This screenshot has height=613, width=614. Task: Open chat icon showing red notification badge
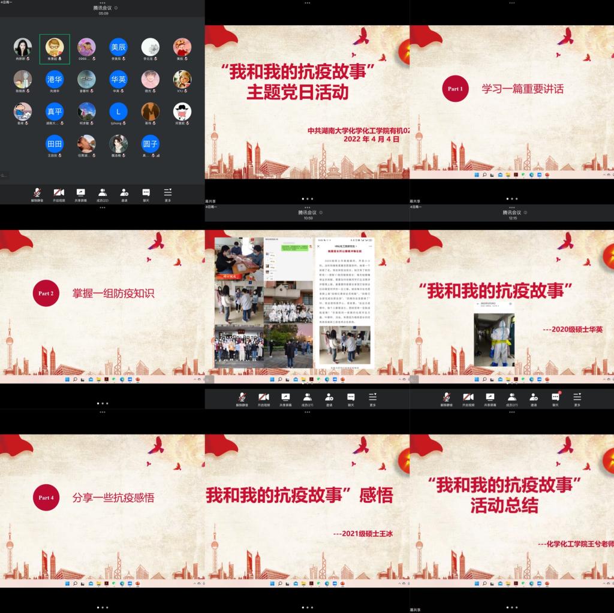coord(555,397)
